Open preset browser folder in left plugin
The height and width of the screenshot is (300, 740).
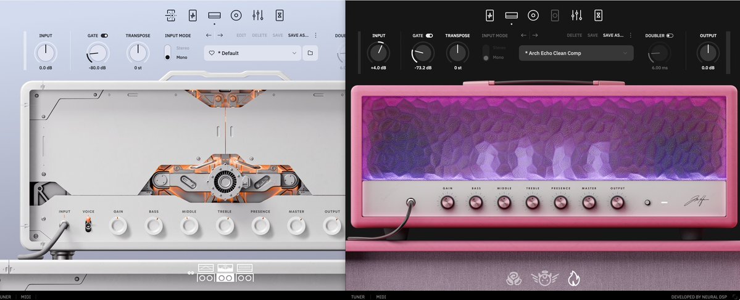coord(310,53)
